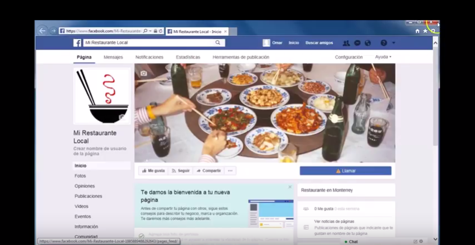
Task: Open browser home icon
Action: (417, 31)
